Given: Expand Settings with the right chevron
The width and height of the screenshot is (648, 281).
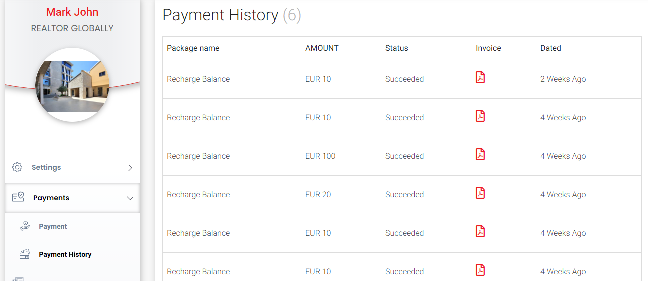Looking at the screenshot, I should point(130,168).
